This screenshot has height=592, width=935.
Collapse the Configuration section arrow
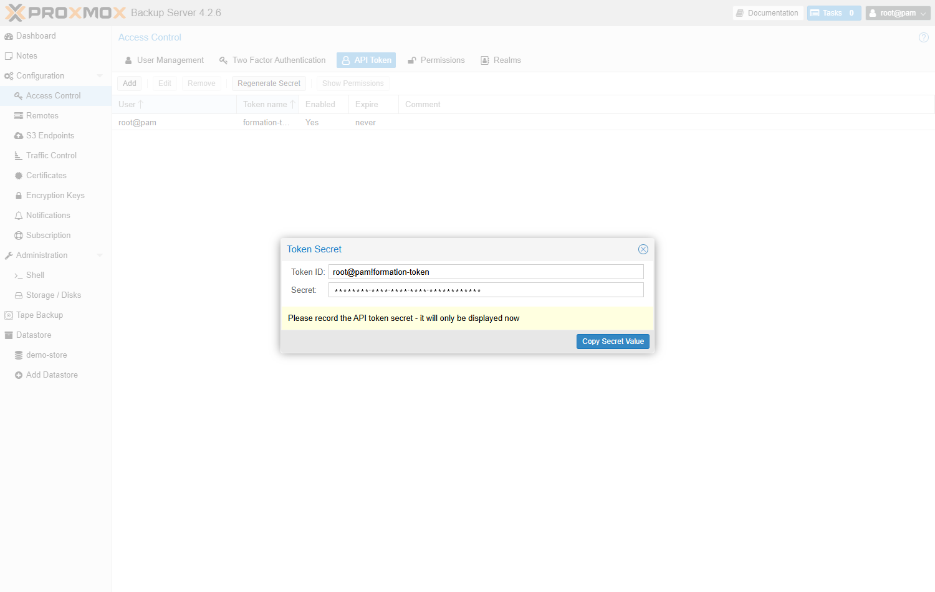[x=100, y=76]
